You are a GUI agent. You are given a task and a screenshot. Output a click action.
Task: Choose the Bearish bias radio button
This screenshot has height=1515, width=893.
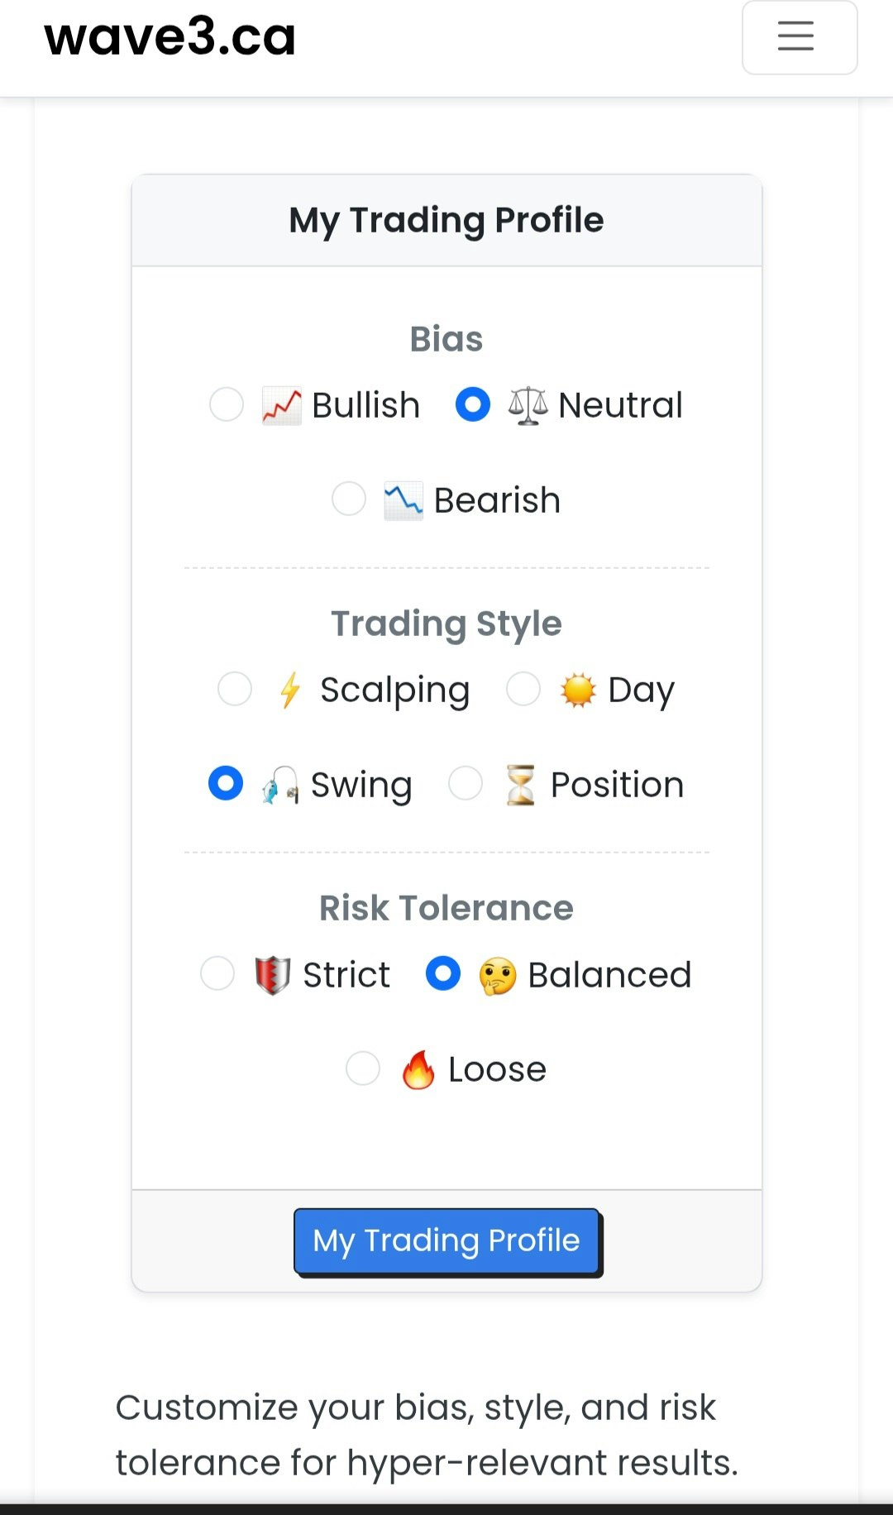(349, 499)
